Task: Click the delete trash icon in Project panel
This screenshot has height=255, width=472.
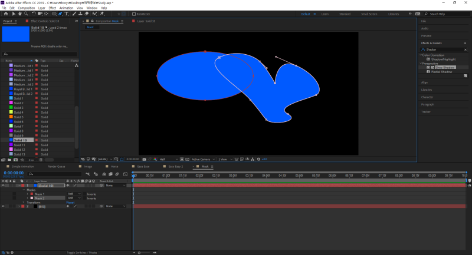Action: 41,160
